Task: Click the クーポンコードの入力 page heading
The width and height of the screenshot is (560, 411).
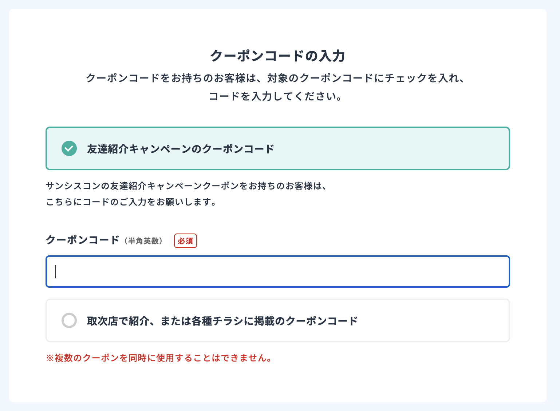Action: pos(277,56)
